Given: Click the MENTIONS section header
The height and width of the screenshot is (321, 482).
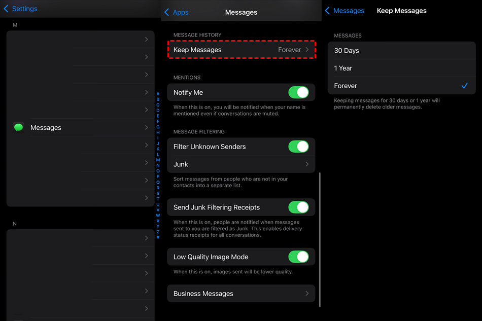Looking at the screenshot, I should 187,78.
